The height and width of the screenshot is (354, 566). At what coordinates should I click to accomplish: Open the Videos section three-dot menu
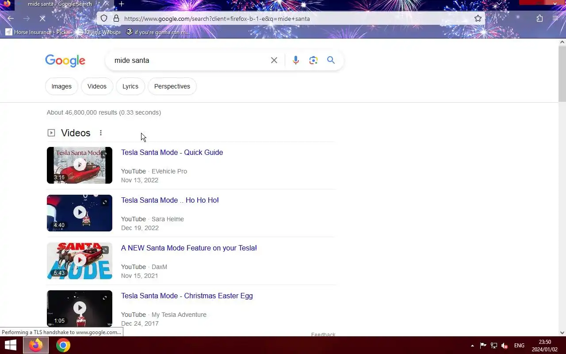tap(101, 133)
